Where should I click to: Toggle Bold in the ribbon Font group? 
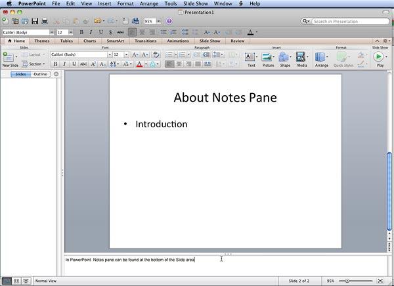(x=56, y=64)
